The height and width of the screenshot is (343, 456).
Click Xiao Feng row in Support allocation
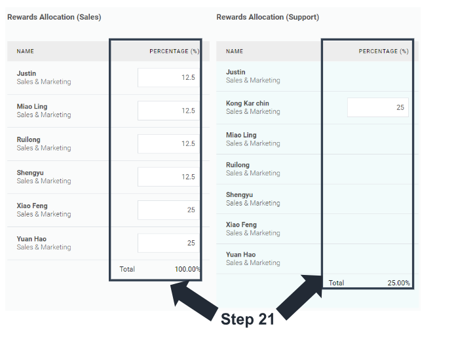click(x=241, y=228)
